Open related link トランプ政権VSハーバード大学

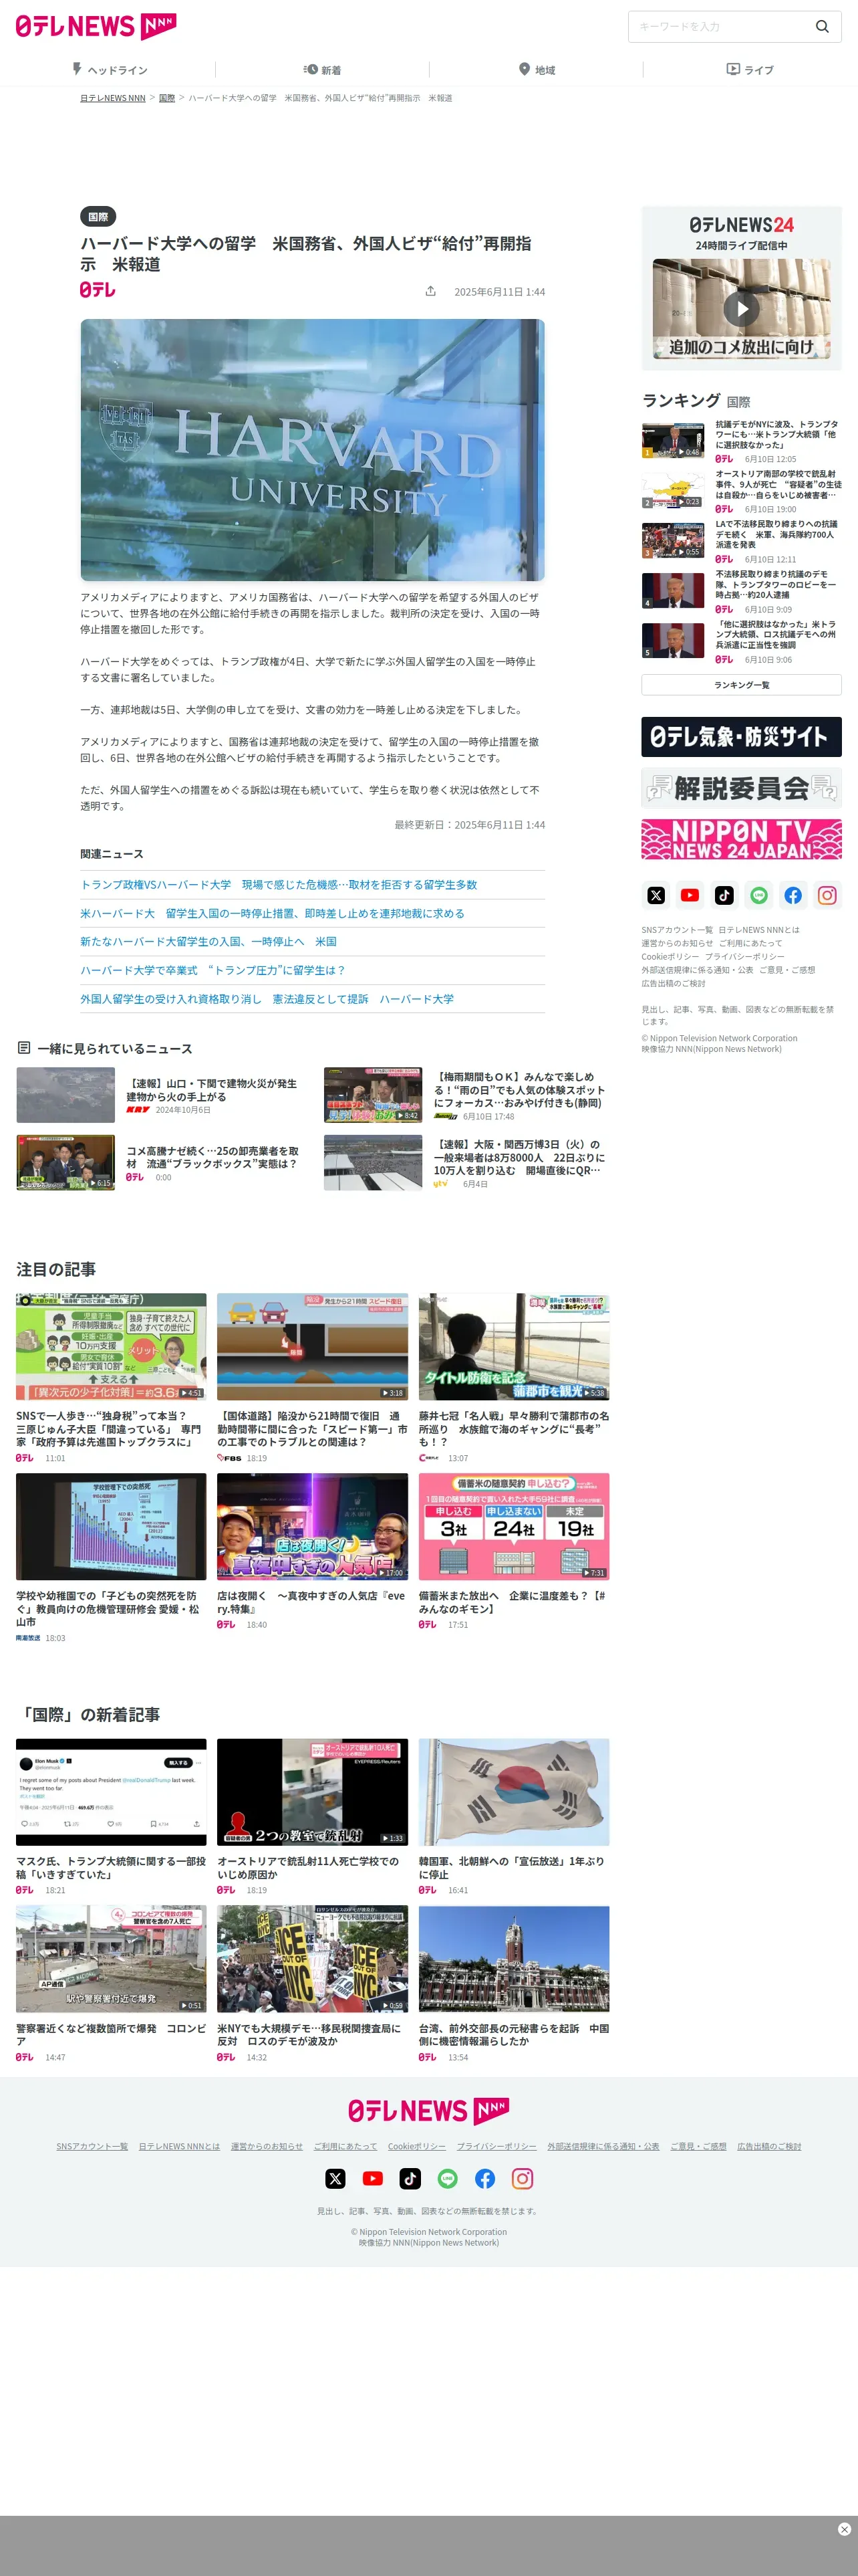[279, 884]
